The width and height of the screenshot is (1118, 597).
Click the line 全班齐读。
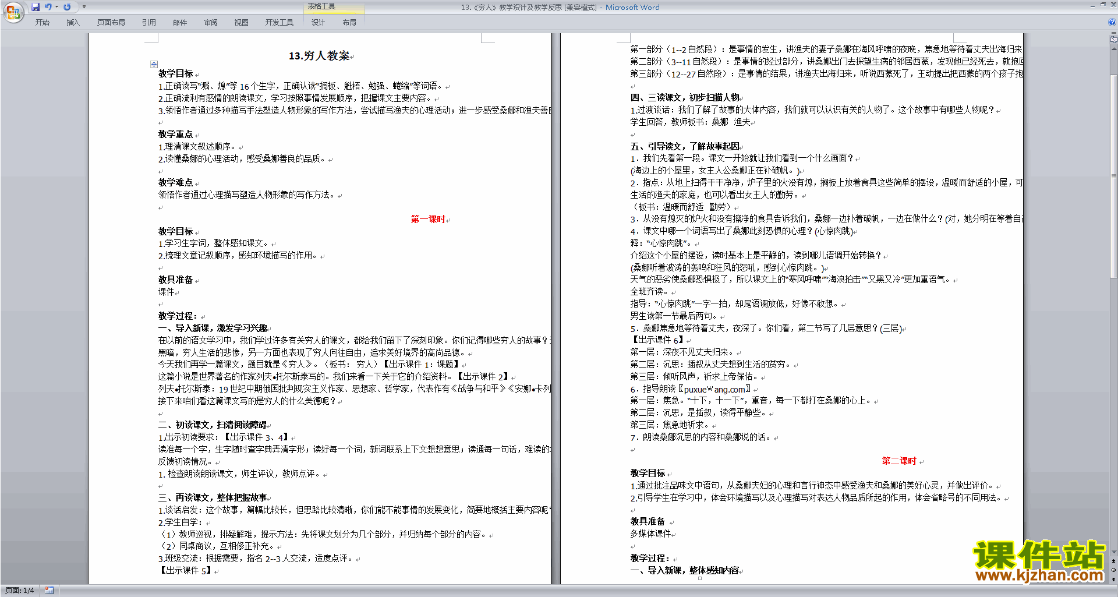click(x=649, y=291)
